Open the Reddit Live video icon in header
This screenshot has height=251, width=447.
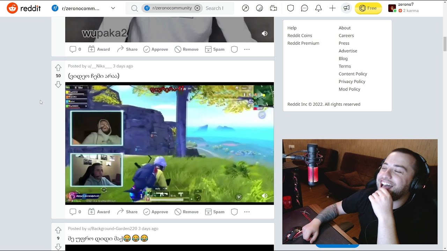click(273, 8)
